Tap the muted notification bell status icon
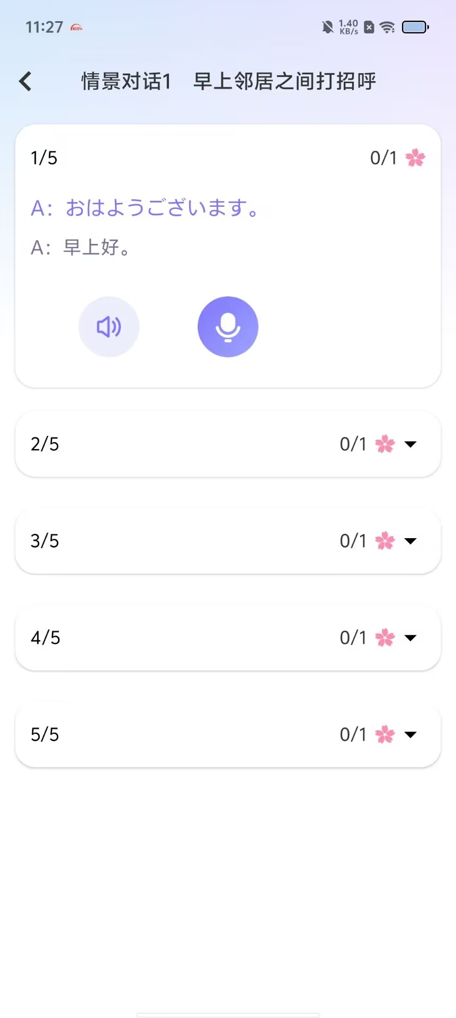This screenshot has width=456, height=1018. (x=328, y=27)
